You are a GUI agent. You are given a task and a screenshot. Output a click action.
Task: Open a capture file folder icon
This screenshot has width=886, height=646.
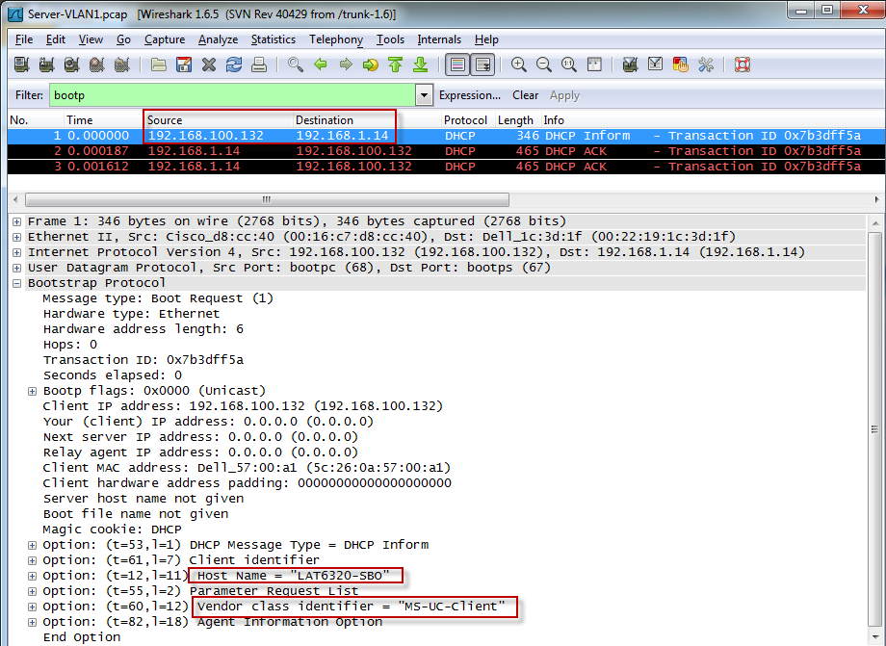159,65
